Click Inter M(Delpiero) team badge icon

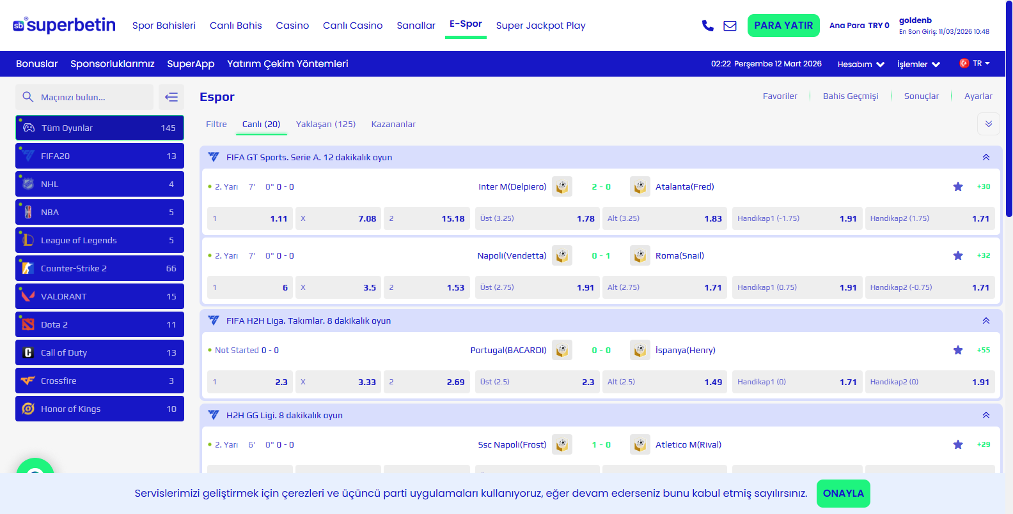[562, 186]
